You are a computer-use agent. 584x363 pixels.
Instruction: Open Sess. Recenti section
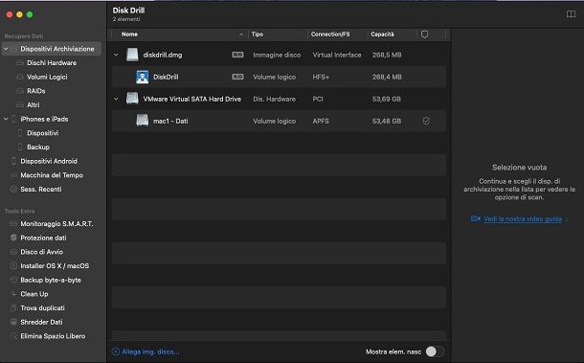[x=41, y=190]
